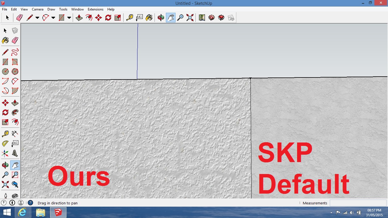388x218 pixels.
Task: Select the 3 Point Arc tool
Action: coord(5,91)
